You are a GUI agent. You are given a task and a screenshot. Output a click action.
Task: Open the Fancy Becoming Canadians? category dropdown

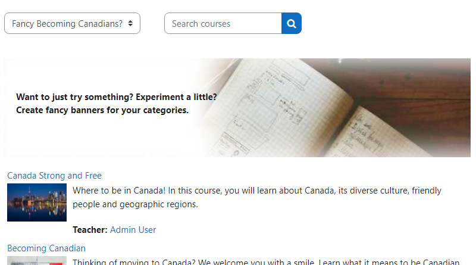(x=67, y=24)
